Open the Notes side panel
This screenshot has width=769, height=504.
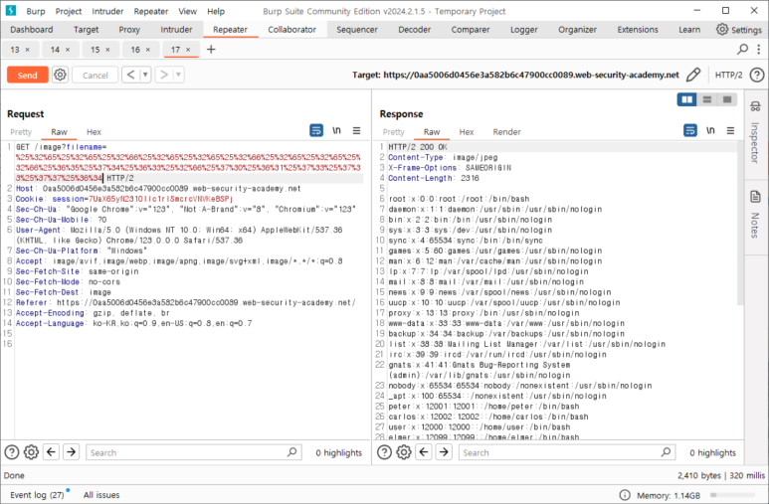click(x=755, y=216)
